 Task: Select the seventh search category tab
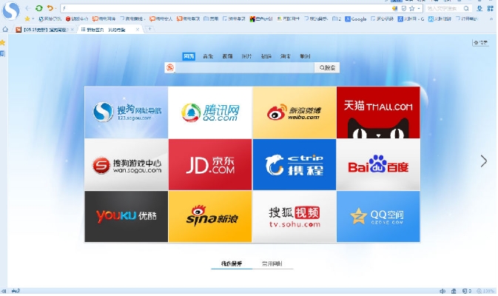(x=305, y=56)
